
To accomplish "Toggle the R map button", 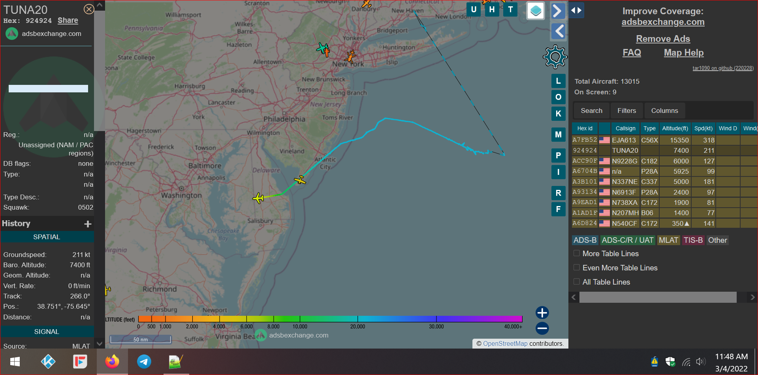I will tap(558, 193).
